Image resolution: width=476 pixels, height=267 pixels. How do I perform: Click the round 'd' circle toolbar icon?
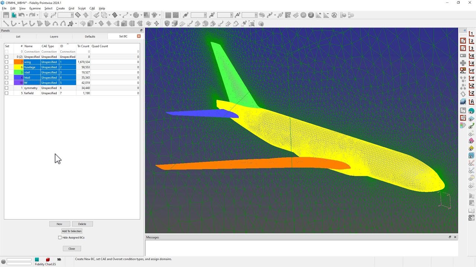pyautogui.click(x=303, y=15)
